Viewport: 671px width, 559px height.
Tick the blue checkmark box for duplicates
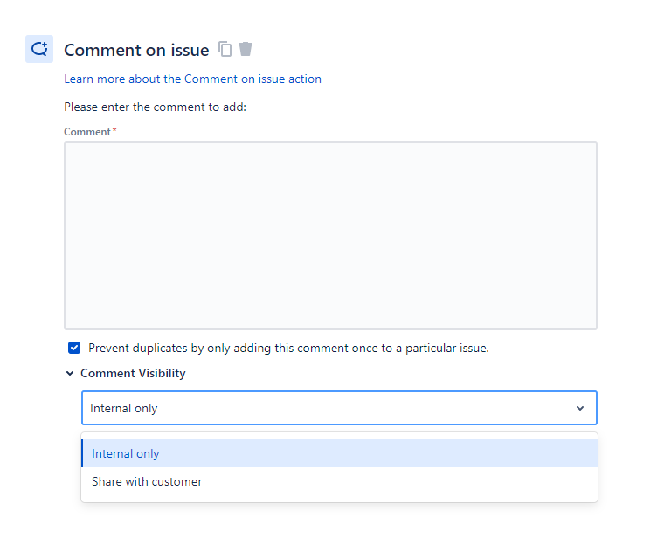pyautogui.click(x=74, y=348)
